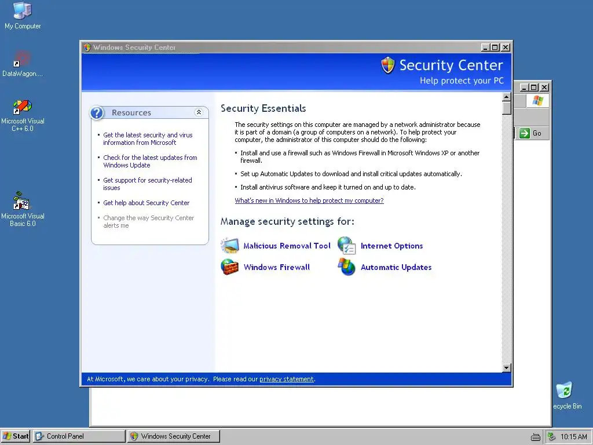This screenshot has width=593, height=445.
Task: Click the Resources panel title
Action: (131, 113)
